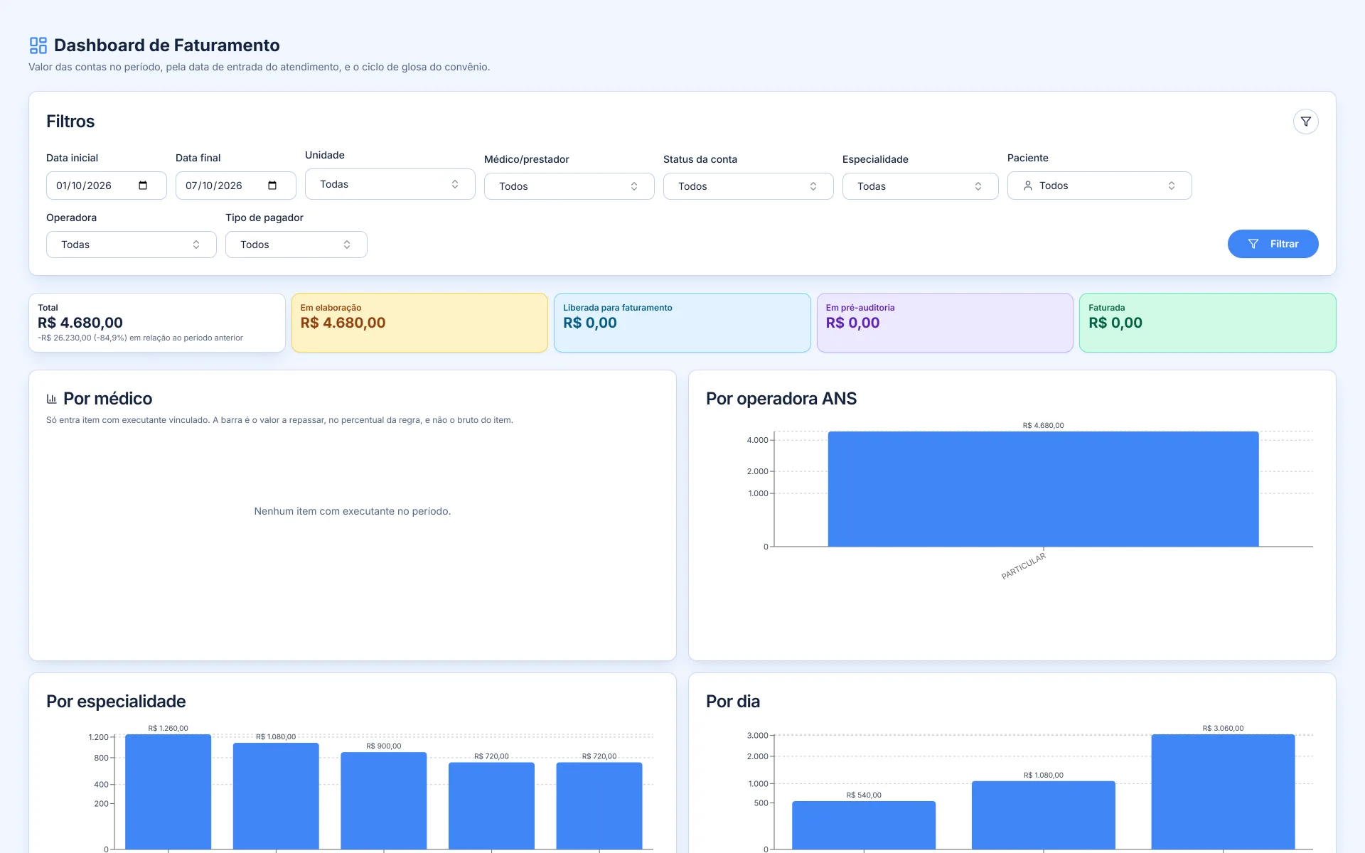Click the R$ 900,00 bar in Por especialidade
Image resolution: width=1365 pixels, height=853 pixels.
[384, 801]
